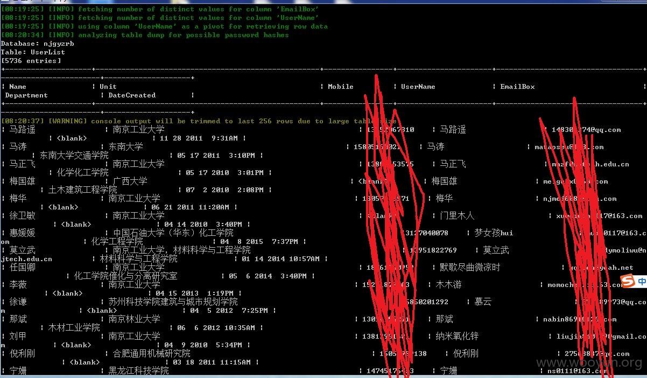Click the 黑龙江科技学院 unit entry
647x378 pixels.
138,370
